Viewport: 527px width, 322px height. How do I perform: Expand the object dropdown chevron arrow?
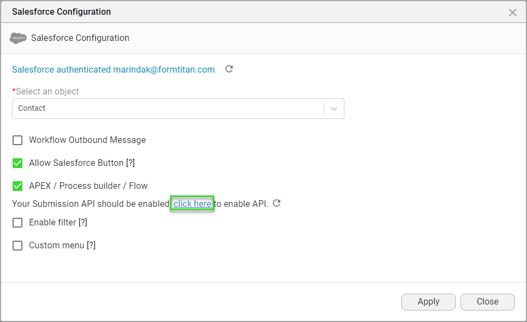pos(334,109)
